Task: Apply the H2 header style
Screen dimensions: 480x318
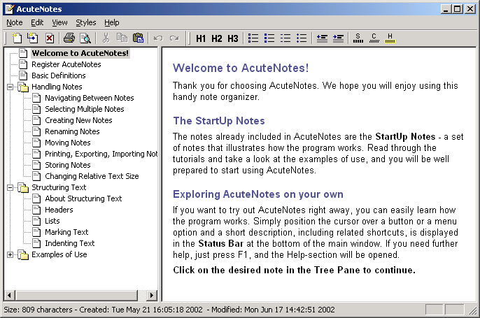Action: tap(217, 38)
